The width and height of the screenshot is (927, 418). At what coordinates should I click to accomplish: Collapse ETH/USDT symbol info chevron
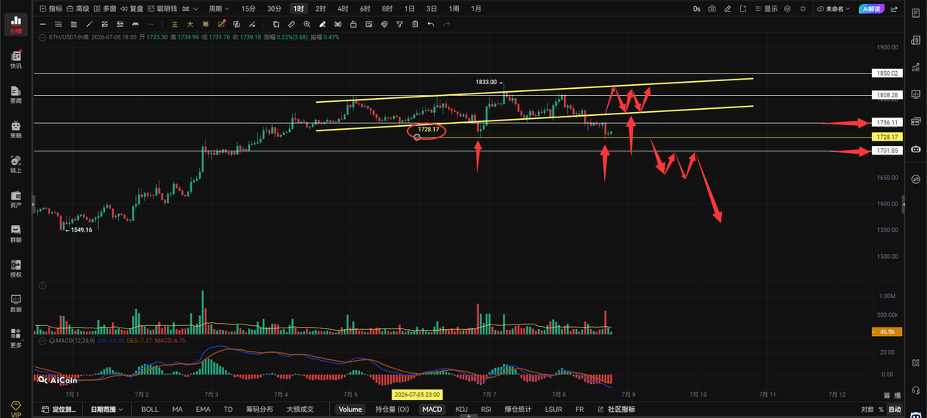(x=41, y=37)
